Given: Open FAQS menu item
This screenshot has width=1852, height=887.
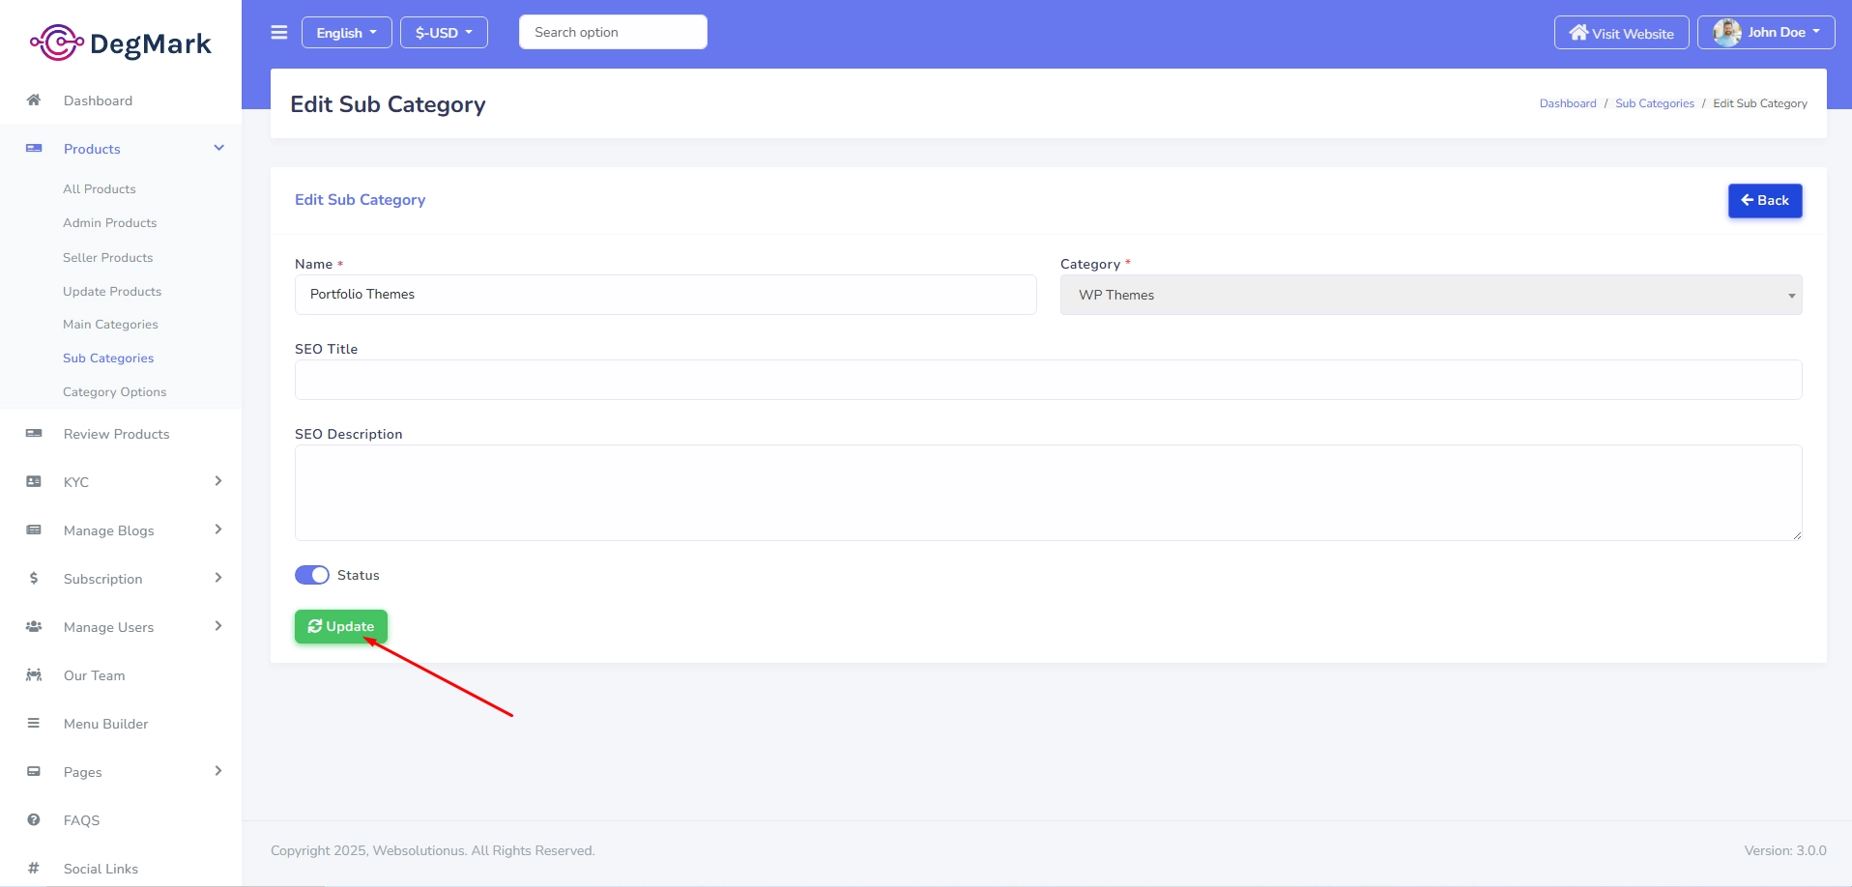Looking at the screenshot, I should [x=82, y=820].
